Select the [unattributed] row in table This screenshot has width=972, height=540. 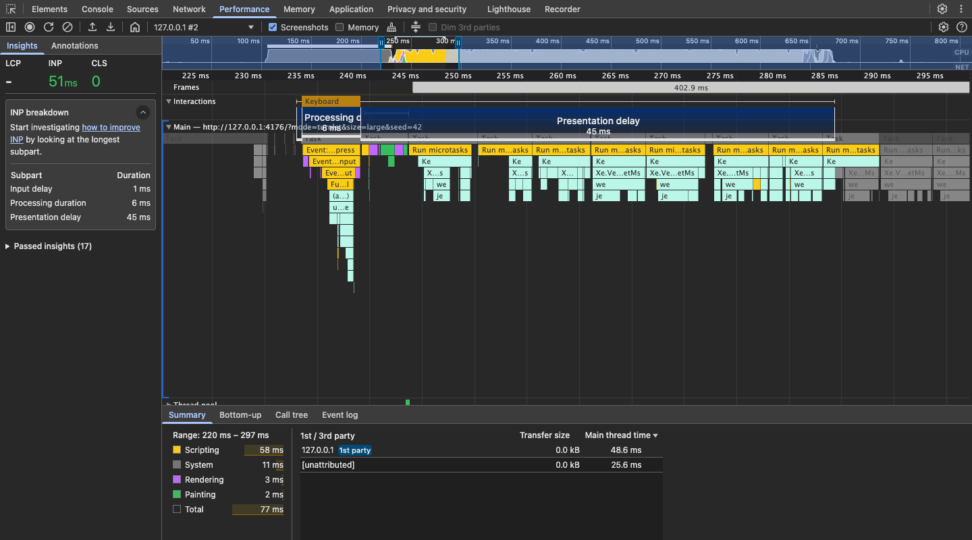[x=481, y=465]
